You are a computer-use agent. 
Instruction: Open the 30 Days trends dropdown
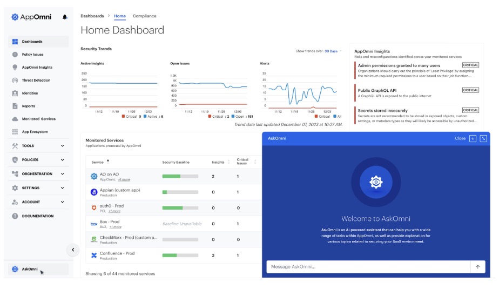(x=333, y=51)
